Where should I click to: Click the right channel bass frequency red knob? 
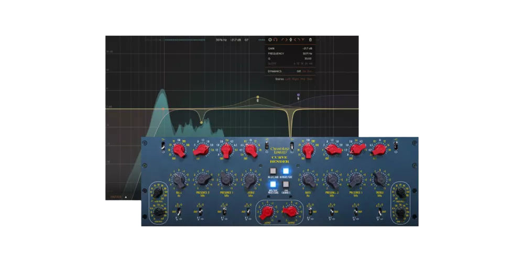click(x=308, y=150)
